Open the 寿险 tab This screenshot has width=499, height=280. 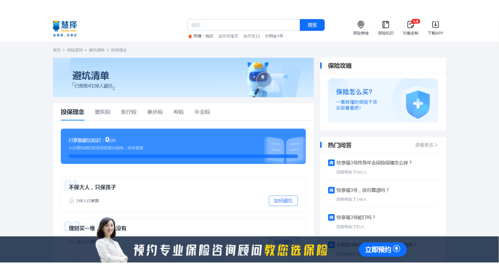178,112
